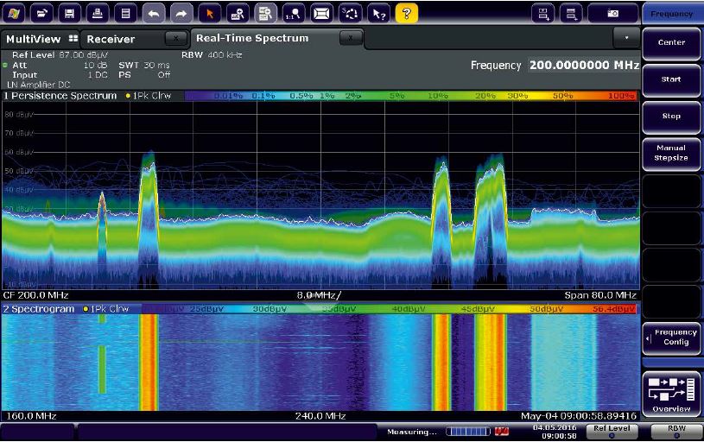Activate the orange selection pointer tool
Viewport: 704px width, 442px height.
click(210, 13)
